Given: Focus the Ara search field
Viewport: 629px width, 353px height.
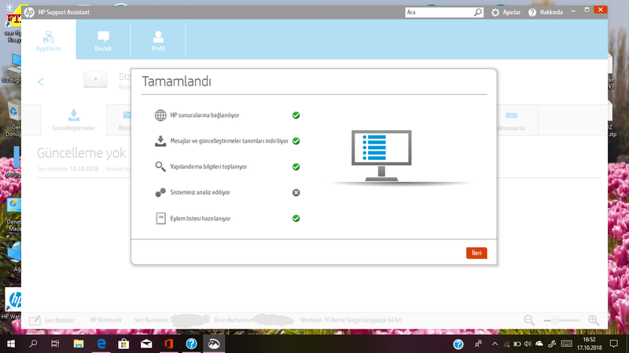Looking at the screenshot, I should pyautogui.click(x=440, y=13).
